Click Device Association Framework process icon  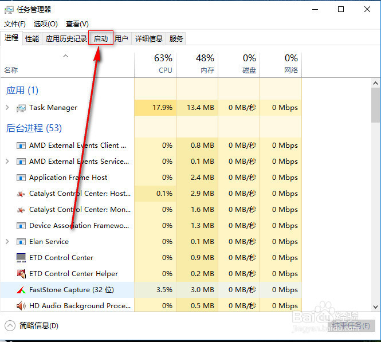[21, 226]
